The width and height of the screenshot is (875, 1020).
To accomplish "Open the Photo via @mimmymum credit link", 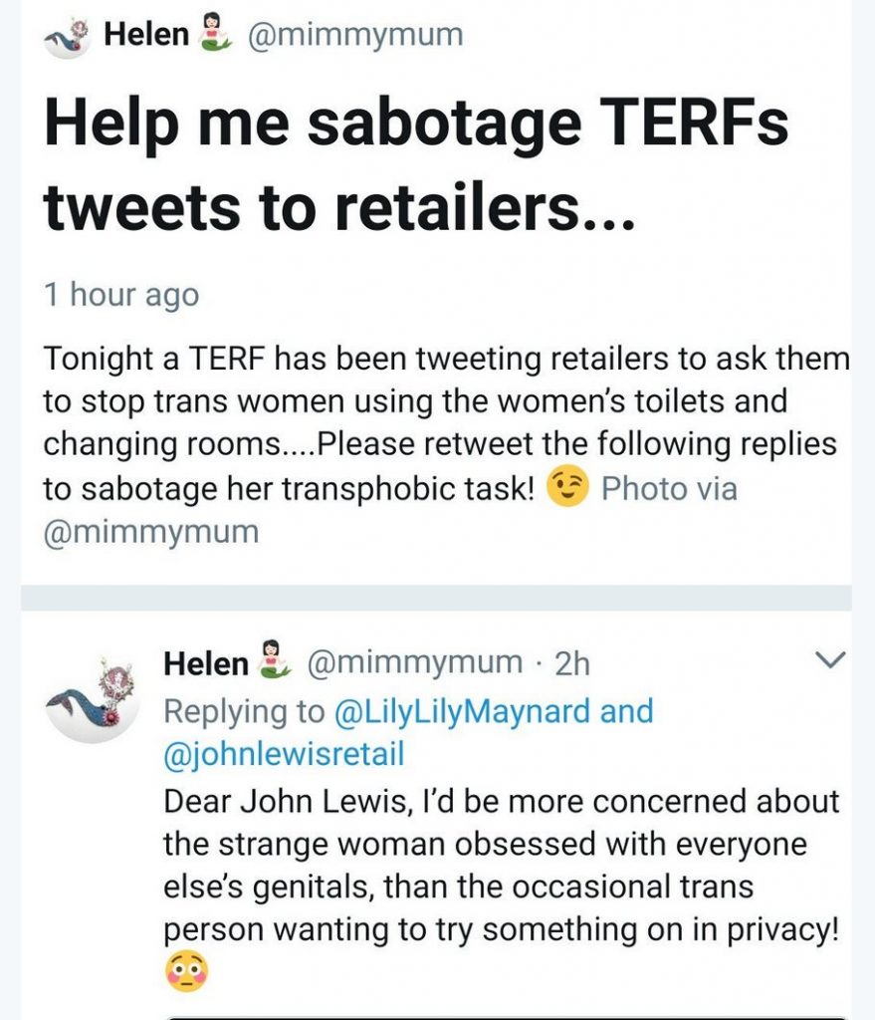I will click(x=151, y=531).
